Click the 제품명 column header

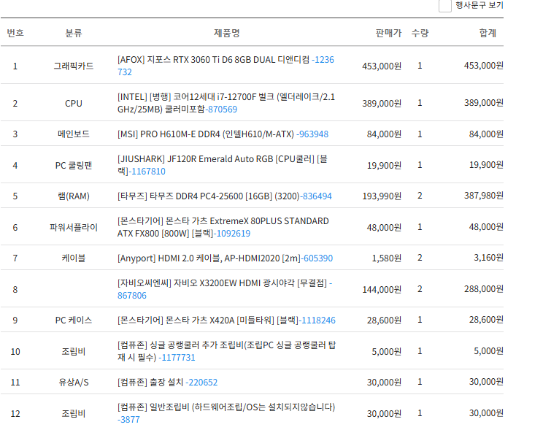pyautogui.click(x=227, y=33)
